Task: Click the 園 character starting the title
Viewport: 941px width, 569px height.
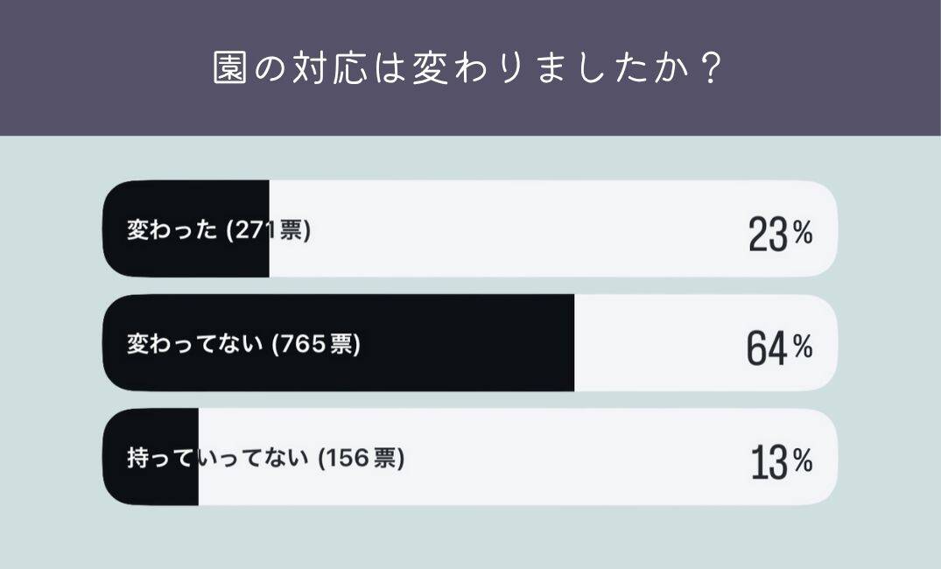Action: [228, 68]
